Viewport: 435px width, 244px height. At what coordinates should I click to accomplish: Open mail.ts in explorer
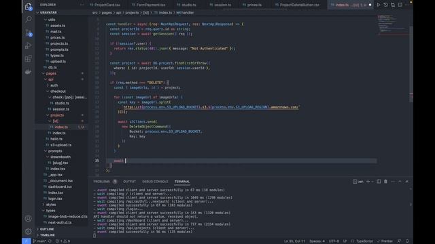coord(56,32)
